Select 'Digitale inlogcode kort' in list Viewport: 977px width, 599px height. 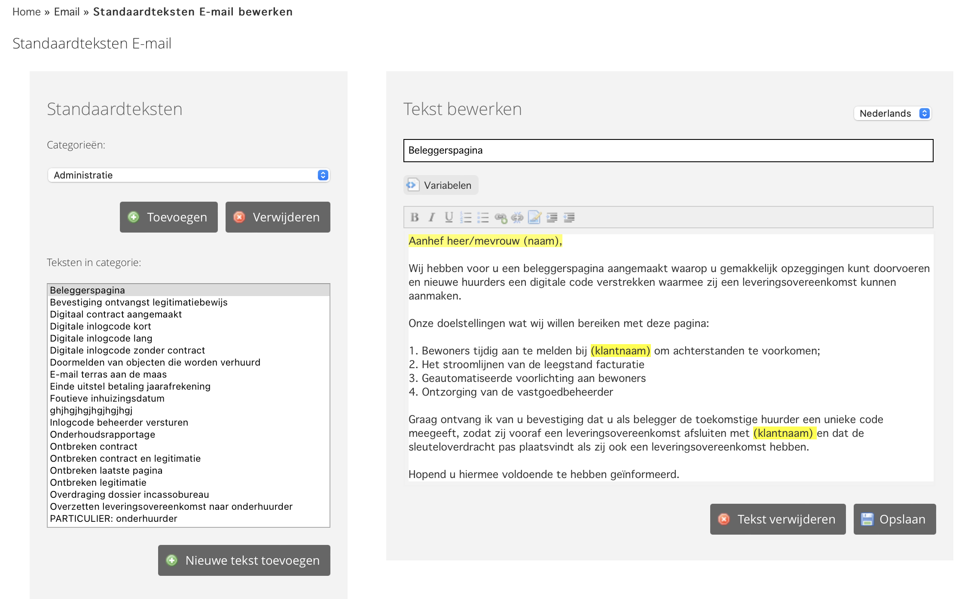101,326
